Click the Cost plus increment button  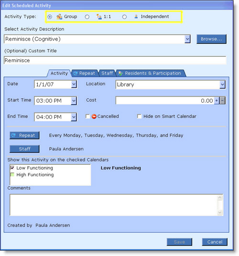(217, 100)
